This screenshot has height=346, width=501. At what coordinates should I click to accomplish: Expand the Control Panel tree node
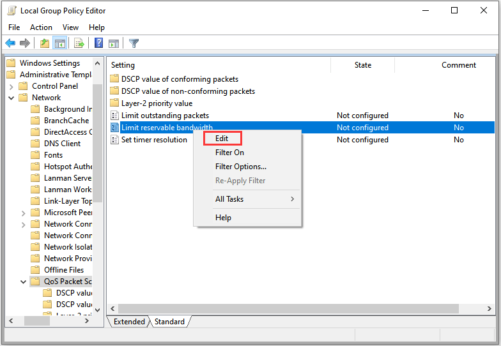pos(12,87)
